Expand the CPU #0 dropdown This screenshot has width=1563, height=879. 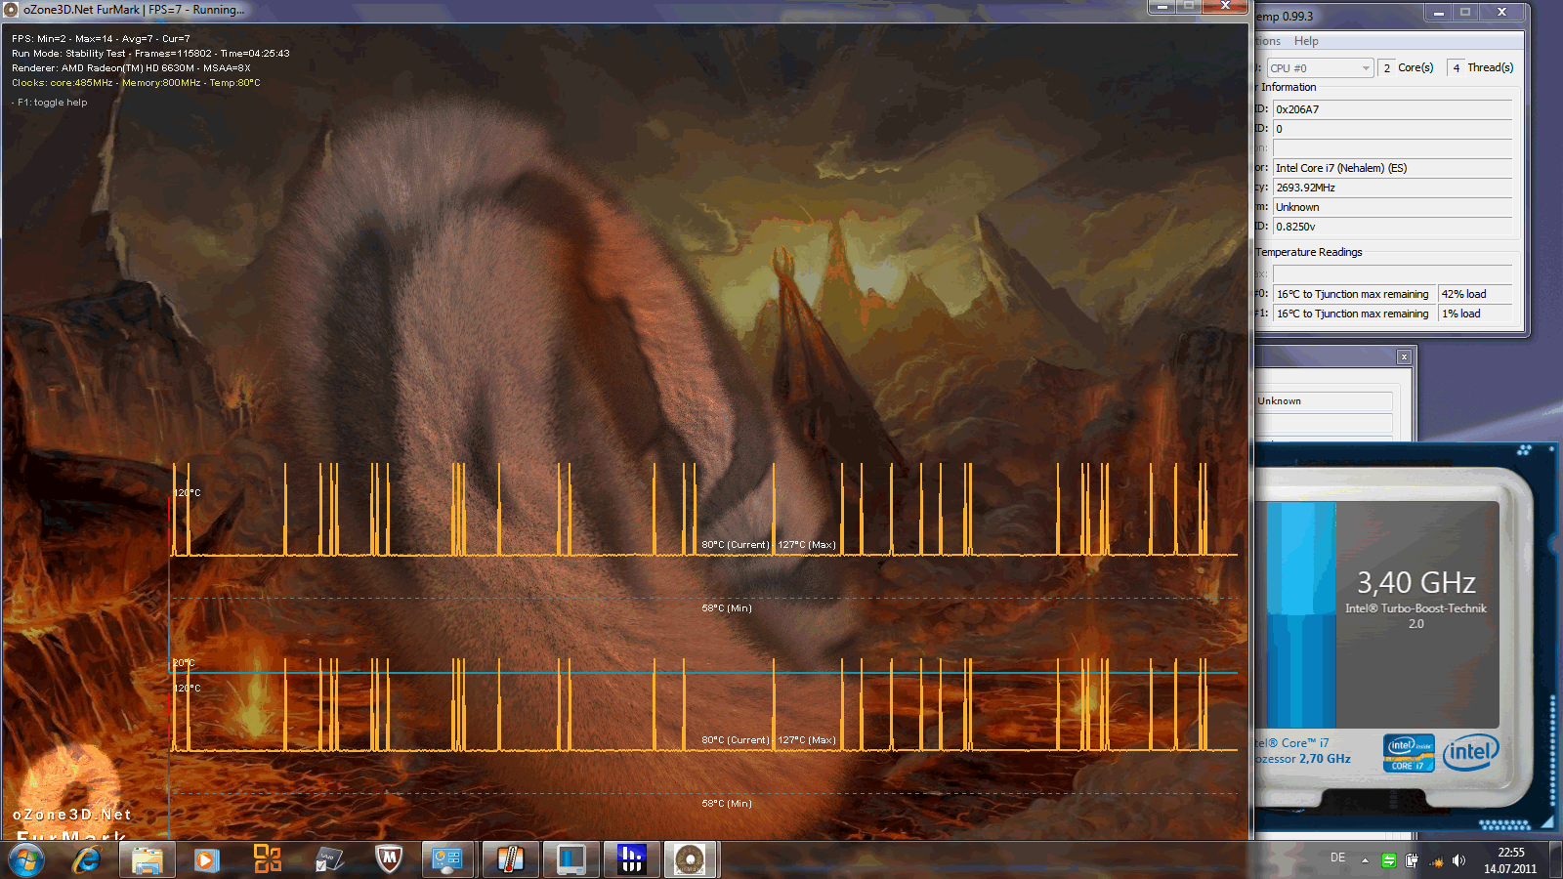point(1320,67)
